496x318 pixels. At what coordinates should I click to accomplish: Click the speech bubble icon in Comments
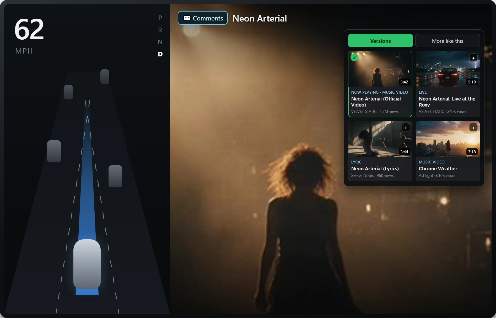pyautogui.click(x=187, y=18)
